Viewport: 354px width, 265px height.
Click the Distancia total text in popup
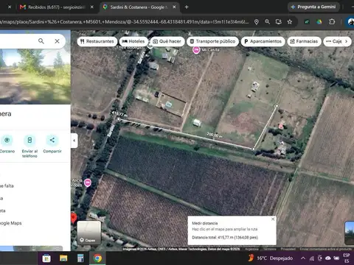[x=225, y=237]
